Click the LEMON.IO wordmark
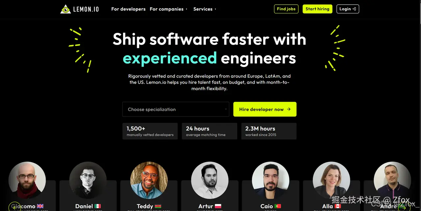421x211 pixels. [86, 9]
